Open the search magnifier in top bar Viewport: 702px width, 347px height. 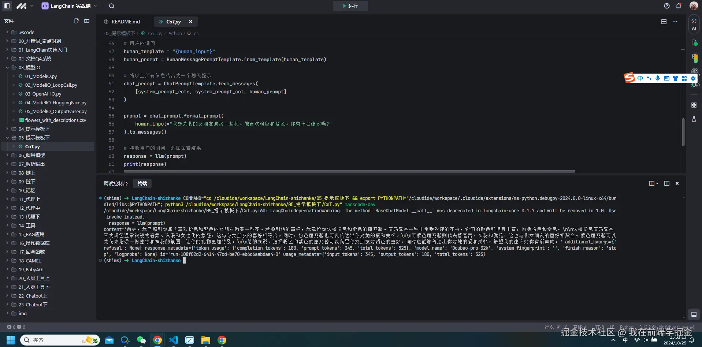(112, 6)
